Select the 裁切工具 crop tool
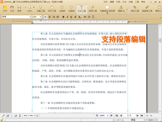This screenshot has width=162, height=122. [135, 8]
